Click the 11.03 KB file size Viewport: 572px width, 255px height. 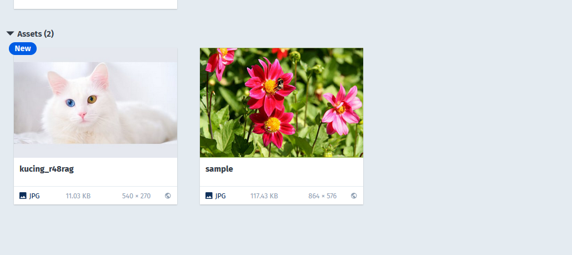click(x=78, y=196)
